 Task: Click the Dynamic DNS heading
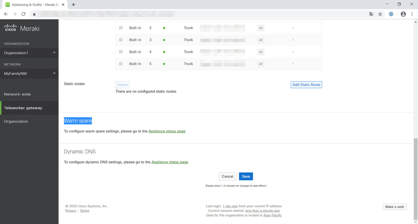80,152
